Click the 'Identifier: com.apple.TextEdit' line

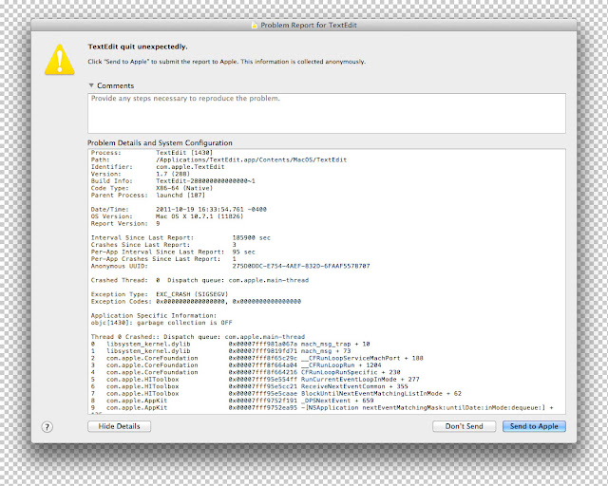coord(158,167)
